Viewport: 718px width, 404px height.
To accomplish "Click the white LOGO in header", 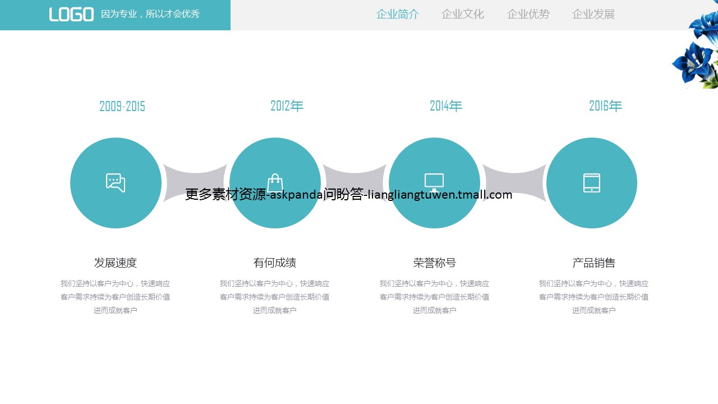I will [71, 15].
